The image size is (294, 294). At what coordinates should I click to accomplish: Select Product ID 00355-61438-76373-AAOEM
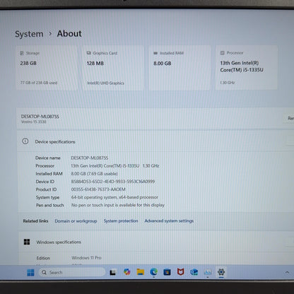(x=98, y=189)
